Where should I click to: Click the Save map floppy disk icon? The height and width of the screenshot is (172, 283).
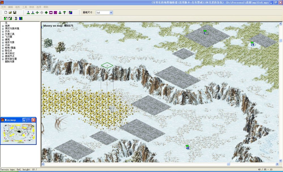click(x=15, y=12)
